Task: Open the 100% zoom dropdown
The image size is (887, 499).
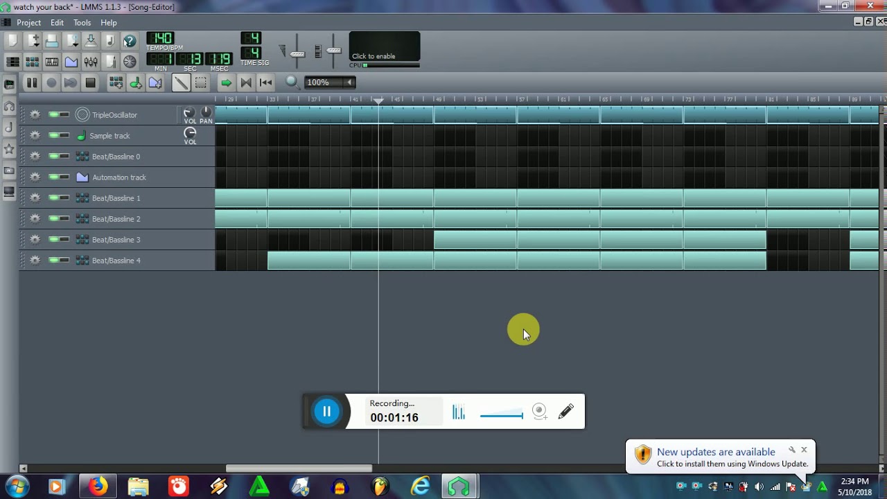Action: (x=331, y=82)
